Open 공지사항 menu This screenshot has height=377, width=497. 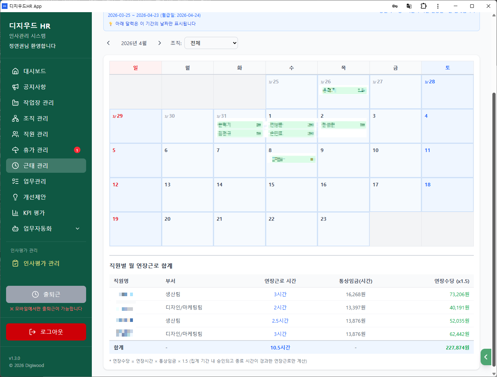[46, 87]
